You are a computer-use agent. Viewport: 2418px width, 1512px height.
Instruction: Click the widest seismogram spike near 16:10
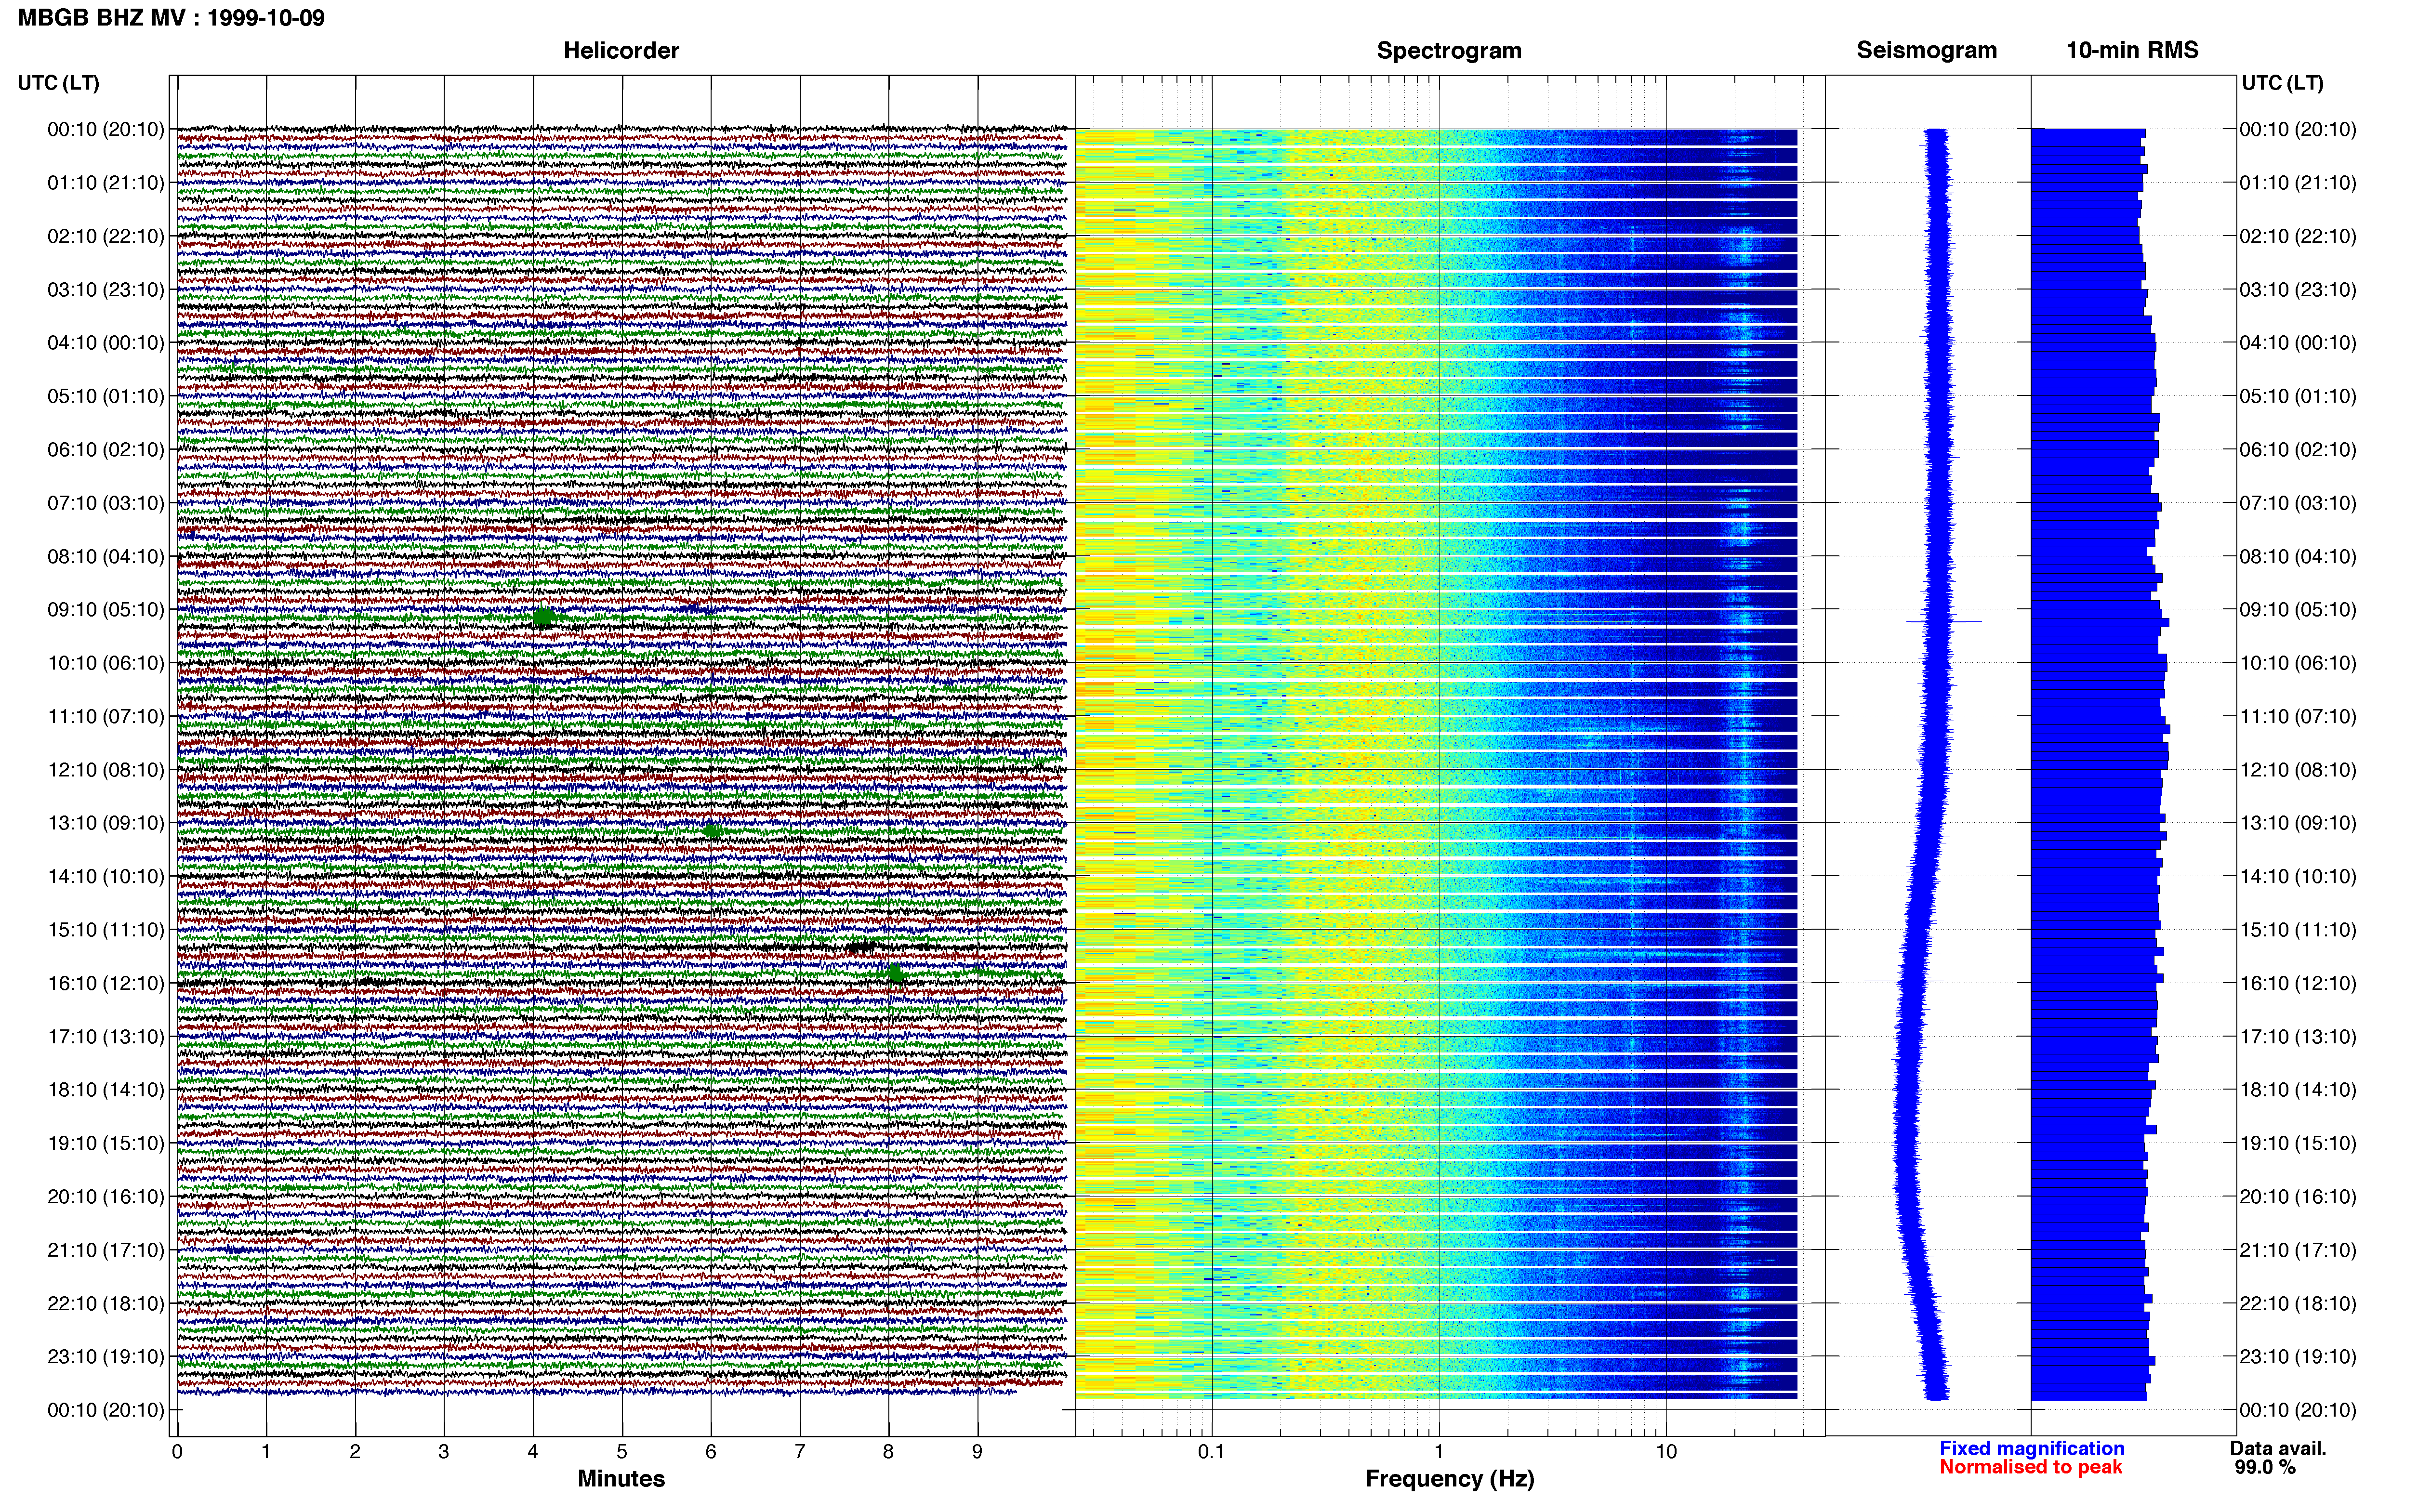[1904, 981]
